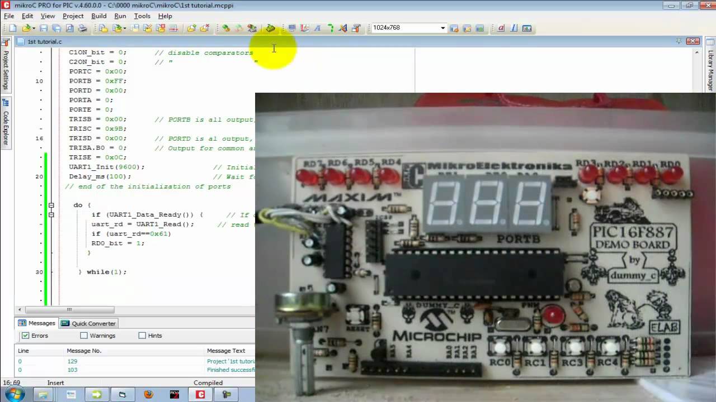Screen dimensions: 716x402
Task: Click the blue italic 'I' toolbar icon
Action: pyautogui.click(x=514, y=28)
